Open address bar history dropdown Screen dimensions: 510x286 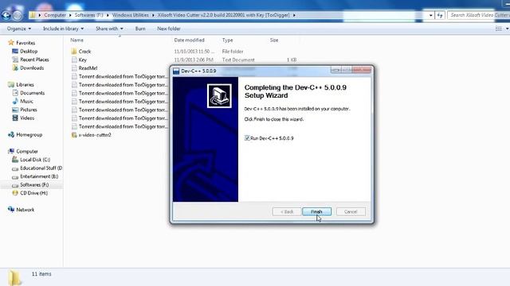pos(430,15)
